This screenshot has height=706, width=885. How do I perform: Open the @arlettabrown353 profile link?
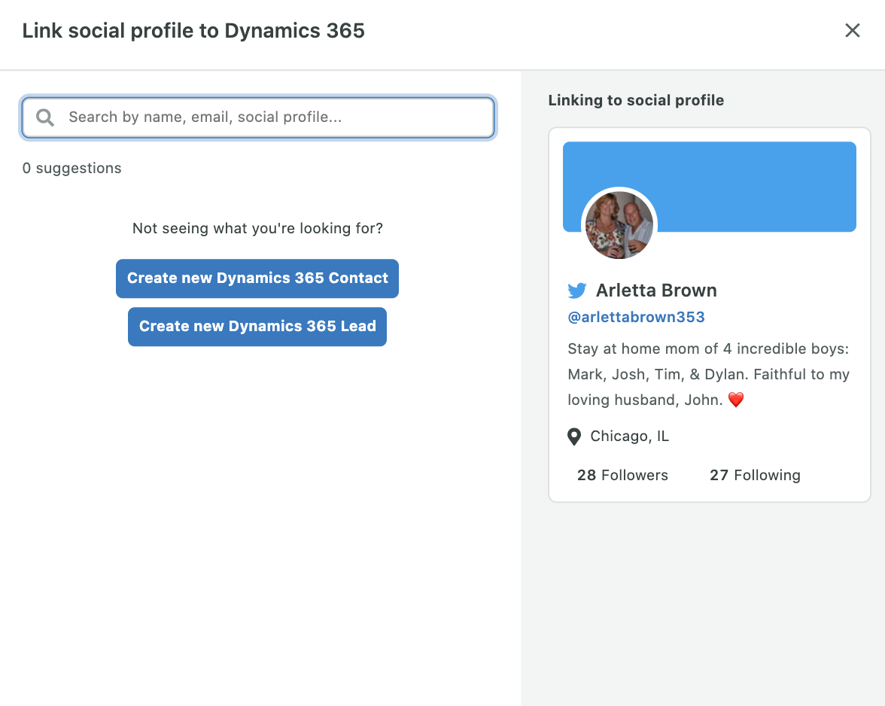pyautogui.click(x=636, y=317)
